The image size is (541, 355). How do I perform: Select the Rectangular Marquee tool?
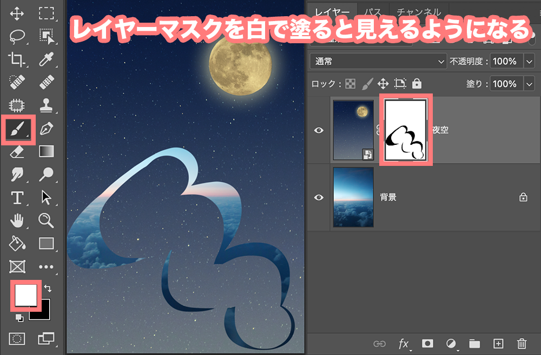tap(46, 13)
